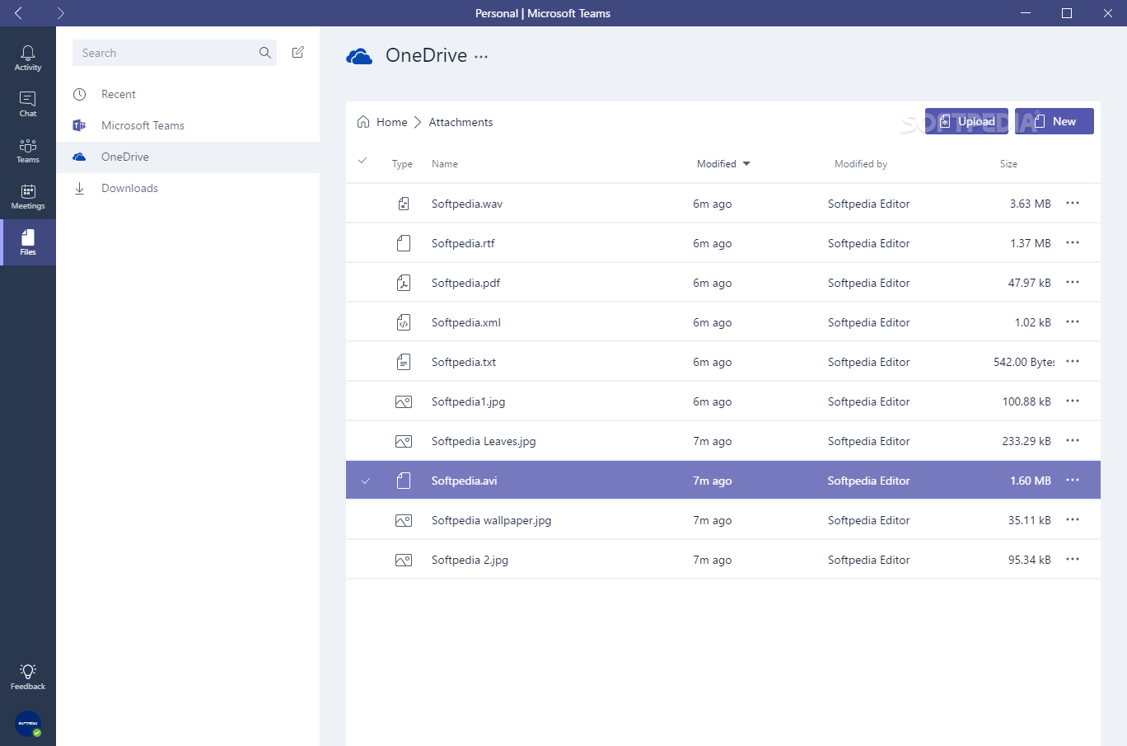This screenshot has width=1127, height=746.
Task: Open more options for Softpedia.xml
Action: [x=1073, y=321]
